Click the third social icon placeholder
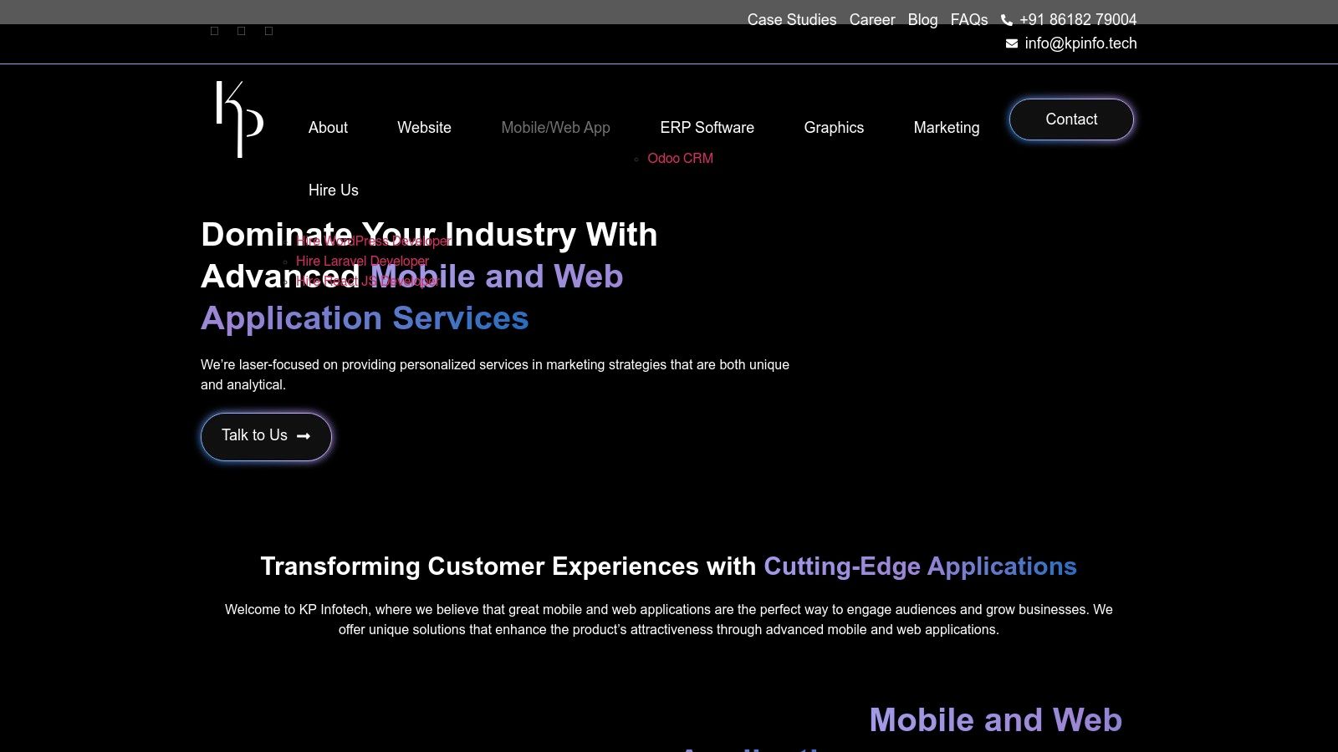 (x=268, y=31)
